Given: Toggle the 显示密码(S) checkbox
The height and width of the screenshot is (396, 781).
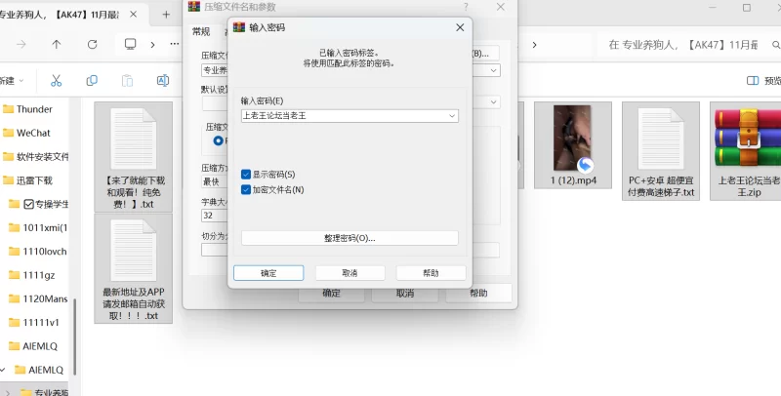Looking at the screenshot, I should [x=246, y=175].
